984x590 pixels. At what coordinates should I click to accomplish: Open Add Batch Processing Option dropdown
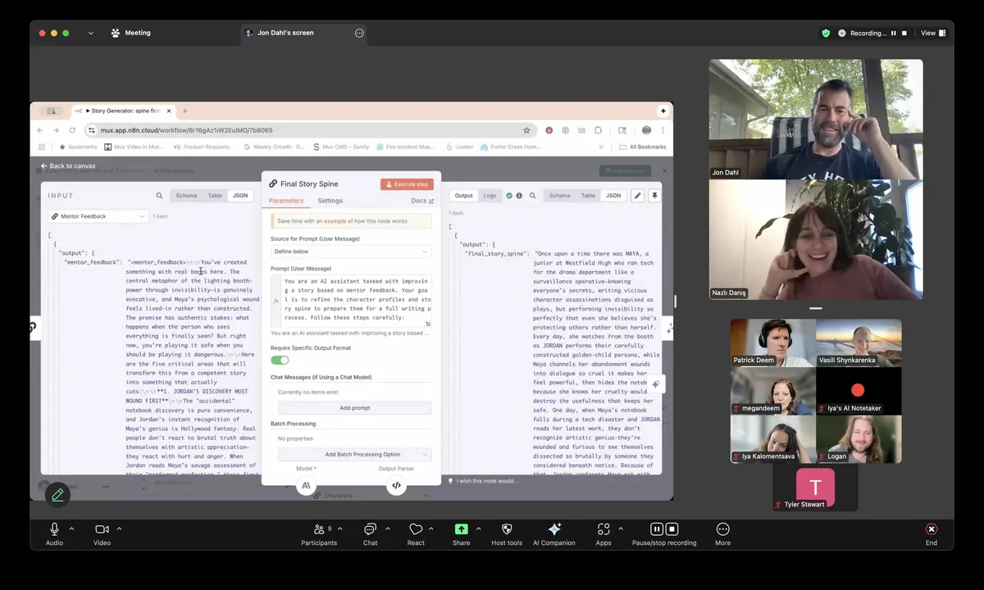[354, 454]
